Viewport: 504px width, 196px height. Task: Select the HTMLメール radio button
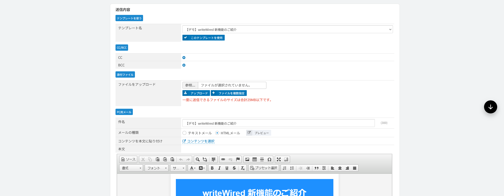pyautogui.click(x=217, y=133)
